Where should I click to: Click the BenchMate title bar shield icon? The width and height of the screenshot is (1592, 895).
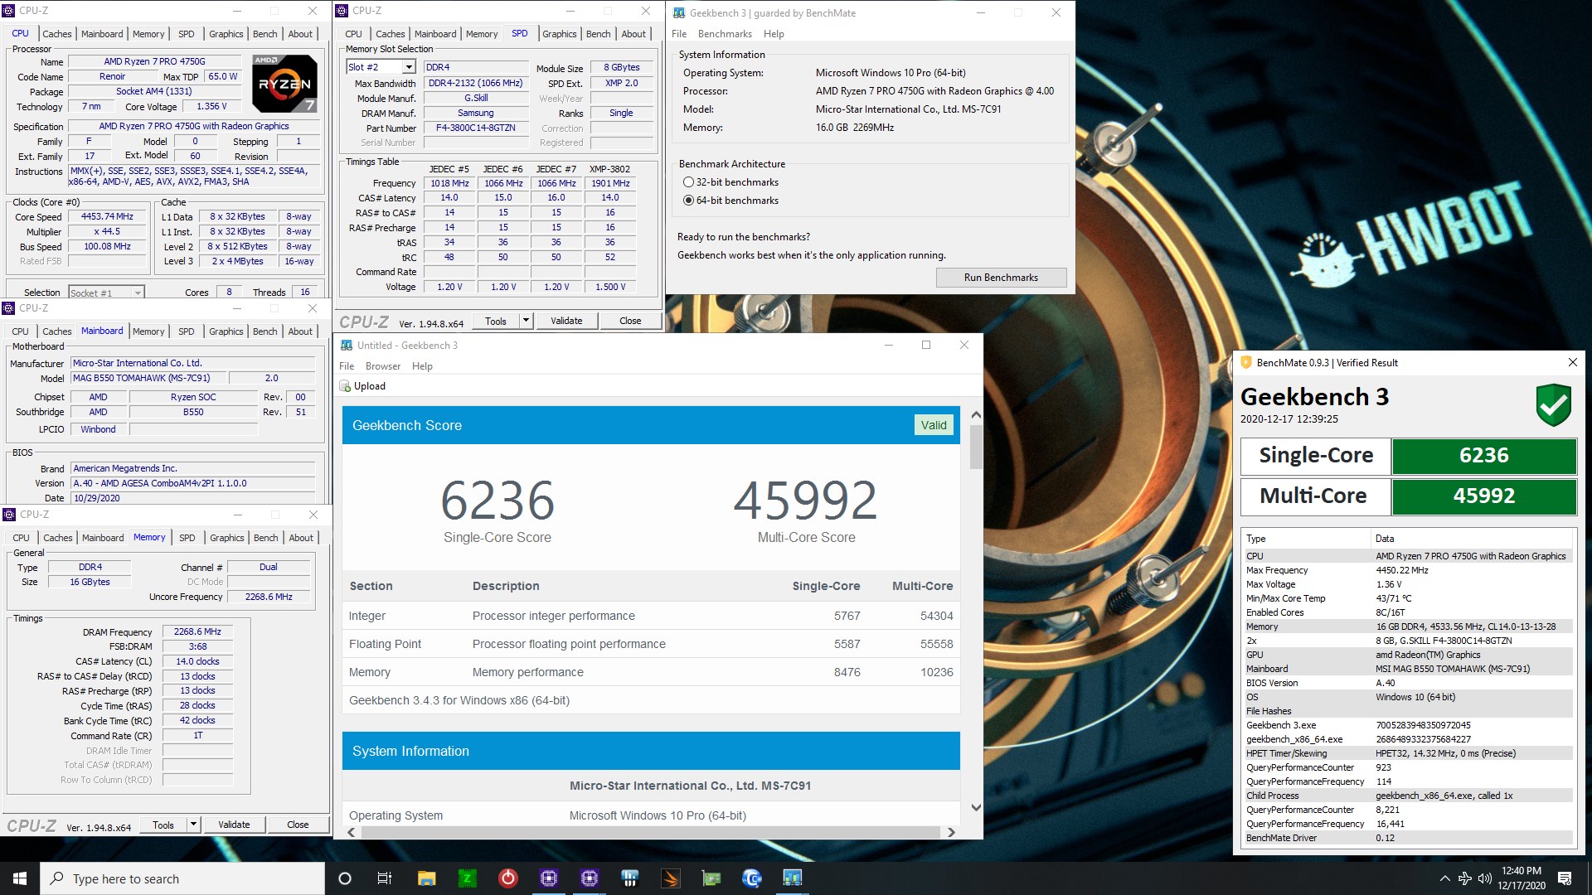click(x=1245, y=363)
